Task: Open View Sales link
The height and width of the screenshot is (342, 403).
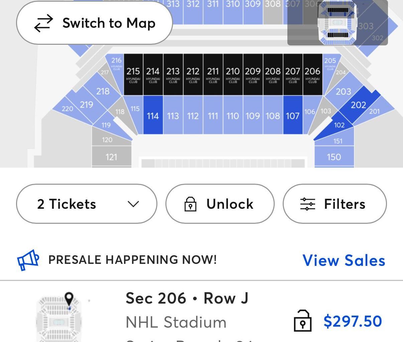Action: [344, 261]
